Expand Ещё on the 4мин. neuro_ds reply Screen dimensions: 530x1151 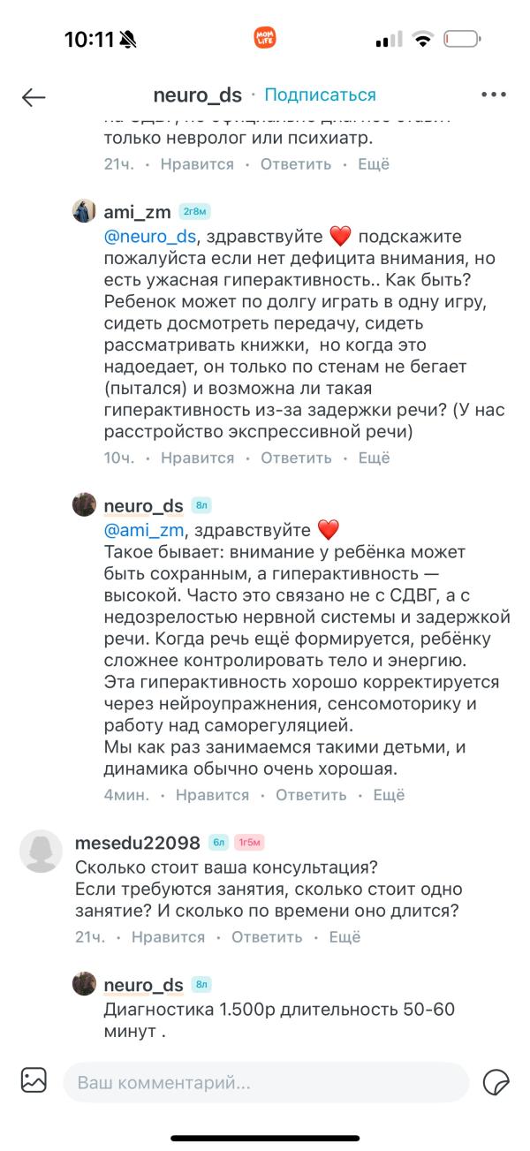389,795
